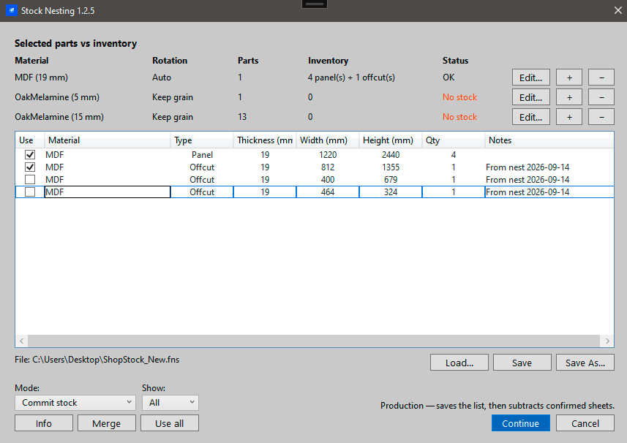Sort by the Material column header
Image resolution: width=627 pixels, height=443 pixels.
tap(108, 140)
